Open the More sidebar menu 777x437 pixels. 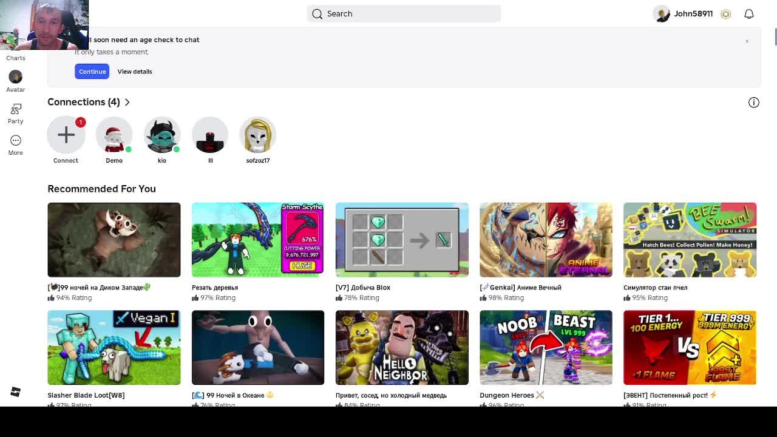coord(16,144)
